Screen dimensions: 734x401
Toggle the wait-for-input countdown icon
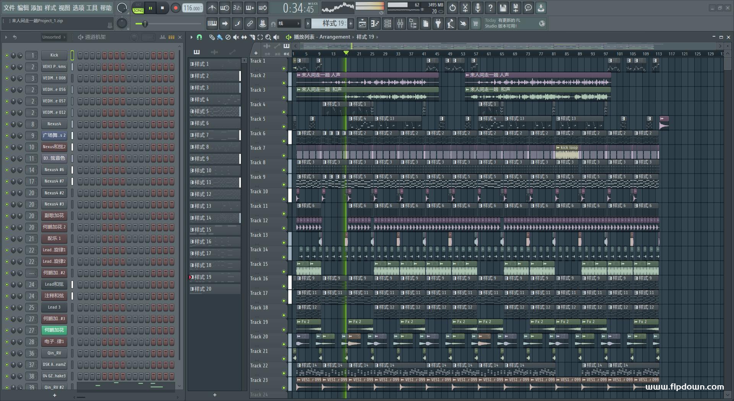pos(225,8)
